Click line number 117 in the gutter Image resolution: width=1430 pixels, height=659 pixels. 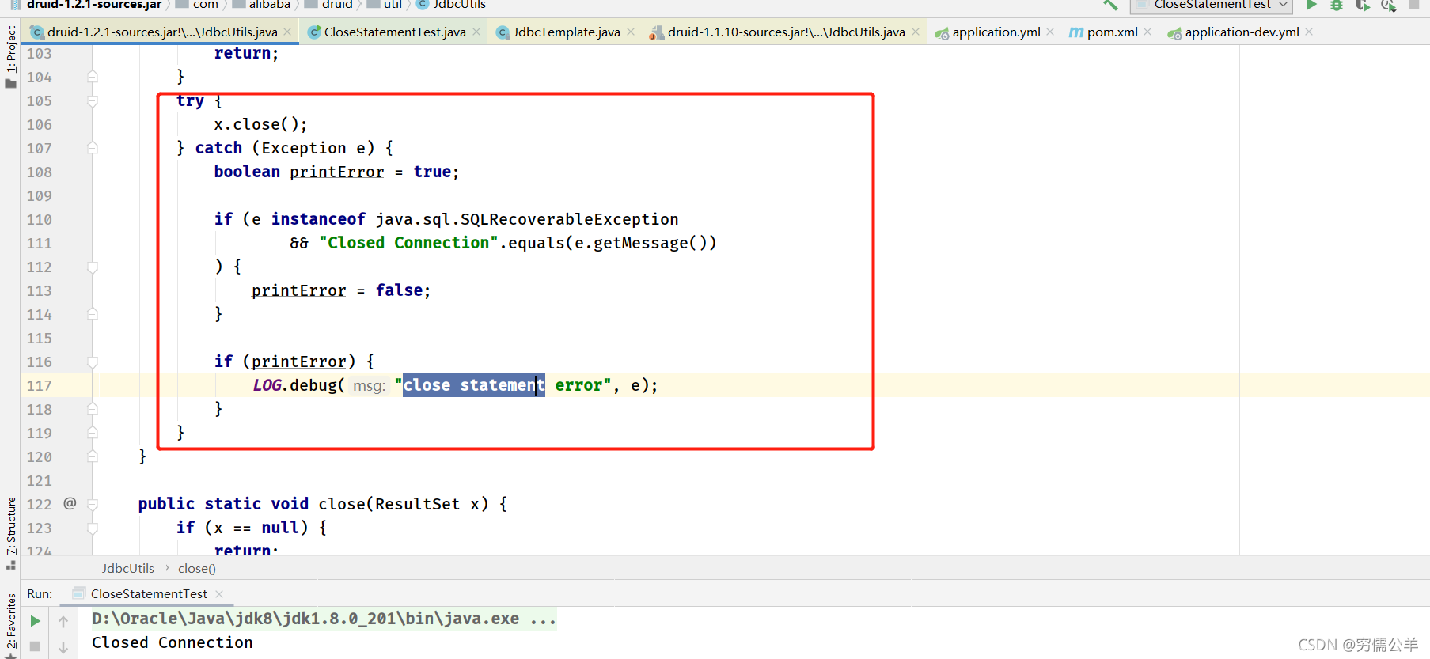[x=39, y=385]
